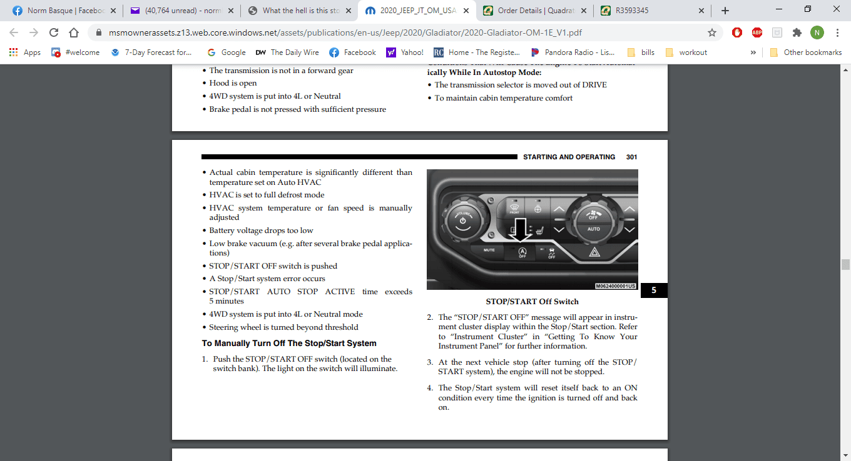This screenshot has height=461, width=851.
Task: Switch to the Norm Basque Facebook tab
Action: (59, 11)
